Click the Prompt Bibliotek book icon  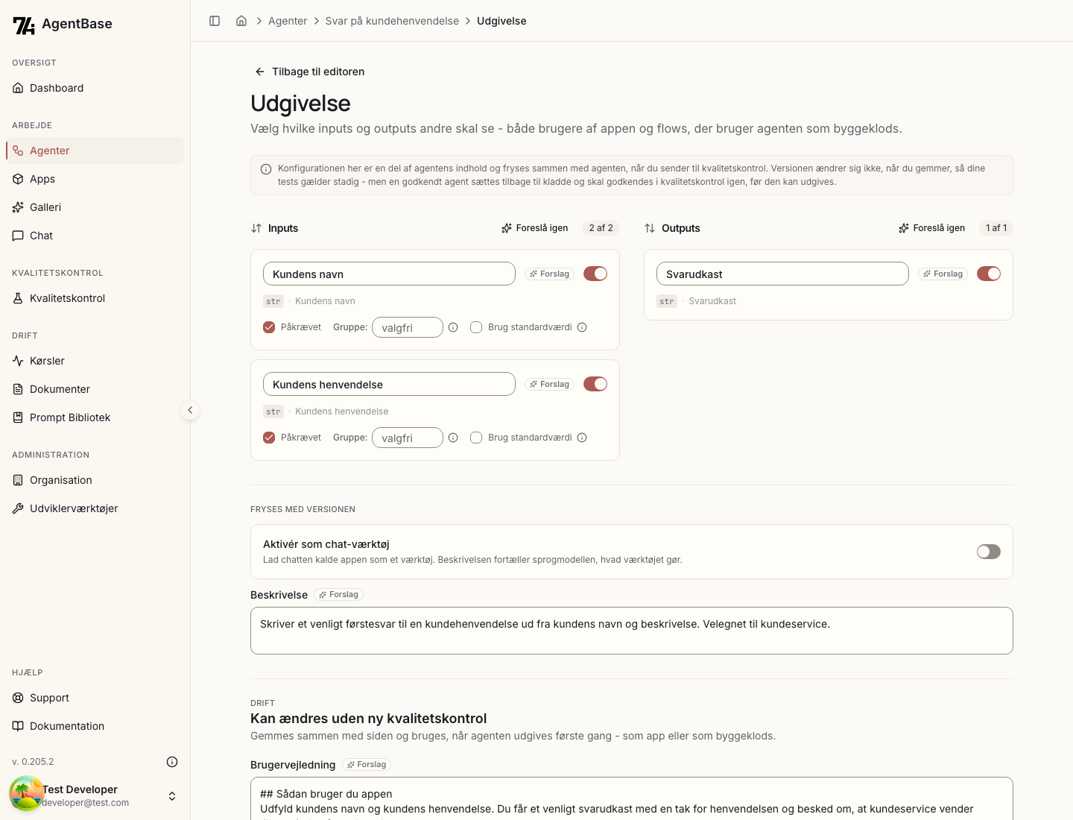pyautogui.click(x=18, y=417)
